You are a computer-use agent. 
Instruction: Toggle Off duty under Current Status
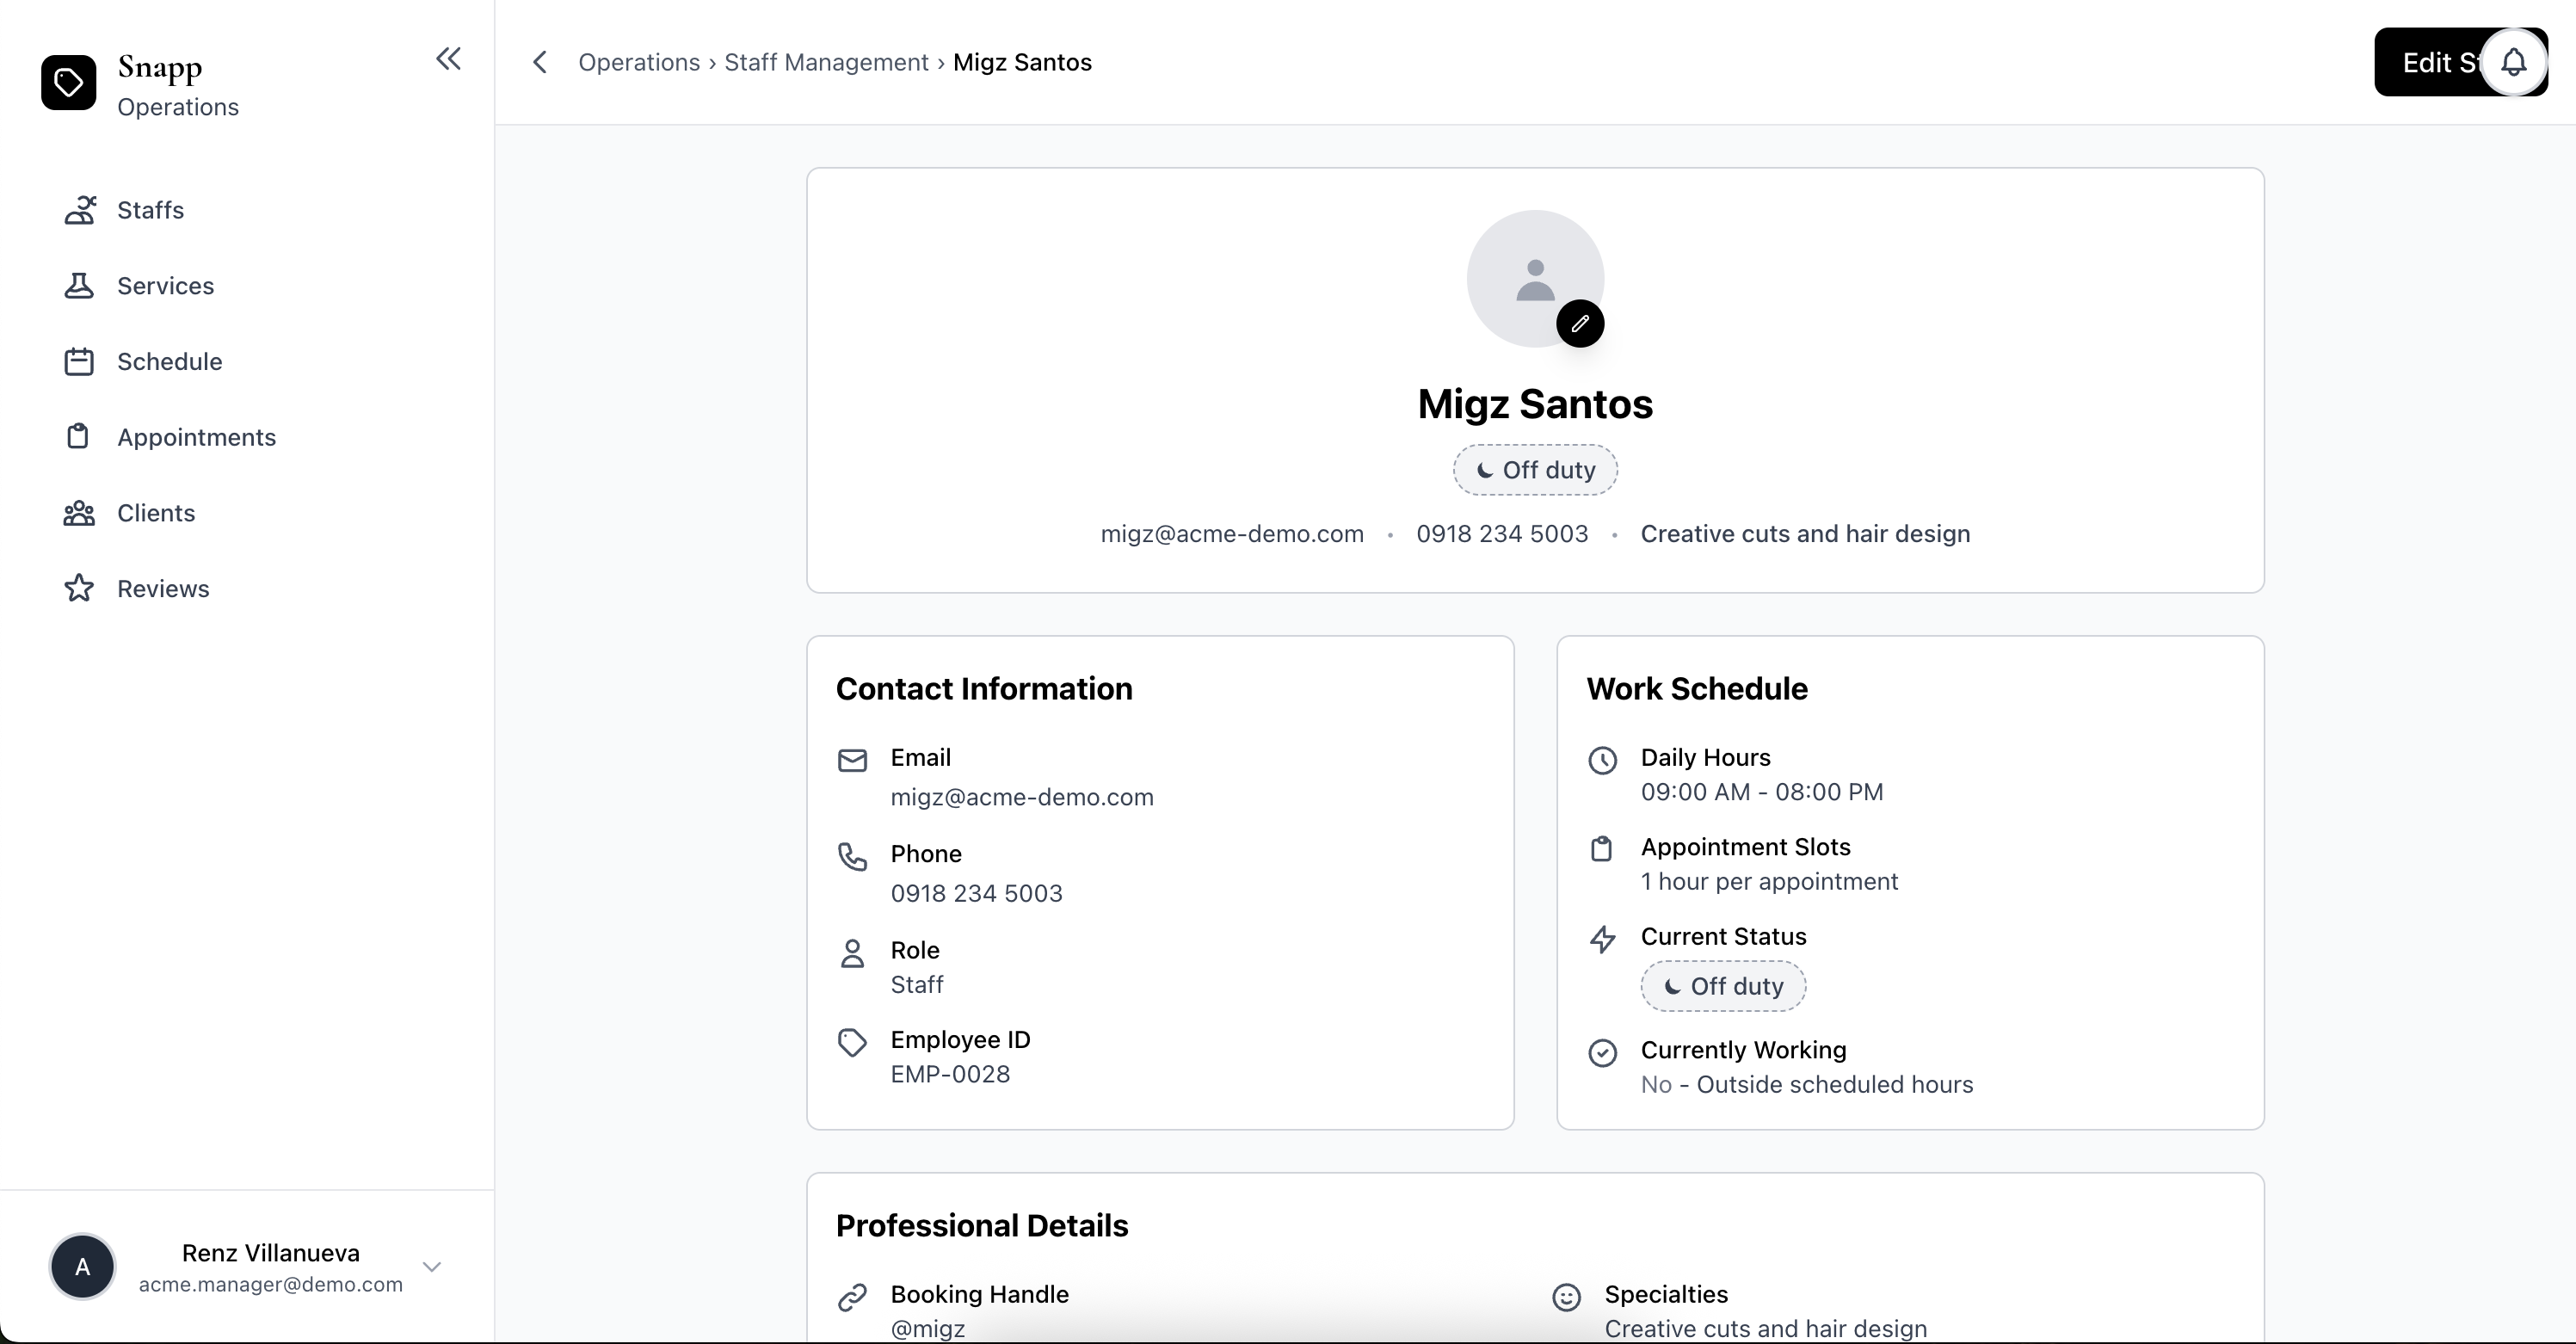pyautogui.click(x=1722, y=986)
